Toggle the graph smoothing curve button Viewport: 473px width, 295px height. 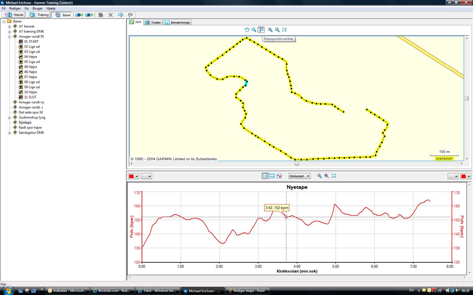tap(279, 176)
